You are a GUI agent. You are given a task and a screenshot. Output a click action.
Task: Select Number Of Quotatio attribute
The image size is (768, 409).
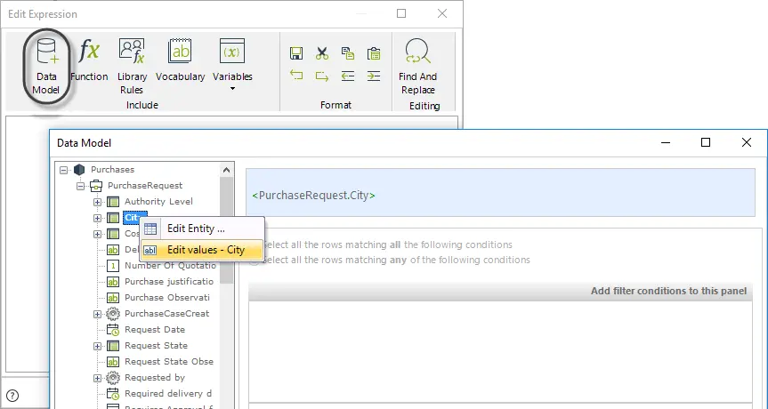171,266
